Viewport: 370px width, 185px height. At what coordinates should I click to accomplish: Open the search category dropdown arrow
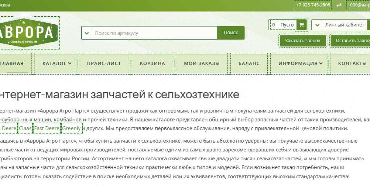(x=87, y=32)
